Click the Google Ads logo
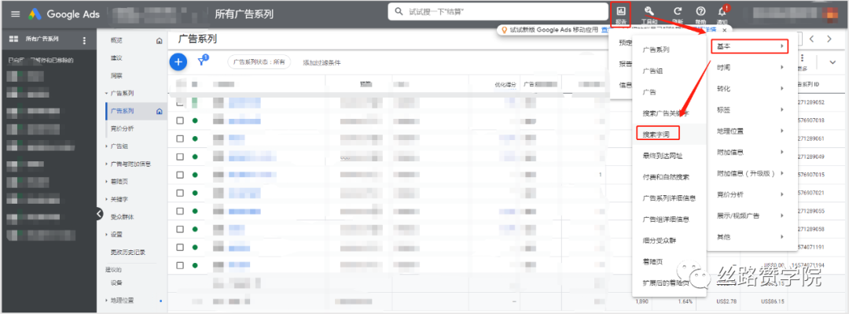This screenshot has width=849, height=314. 64,14
